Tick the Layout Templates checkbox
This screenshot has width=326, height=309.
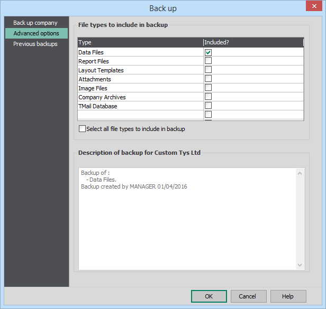tap(208, 70)
